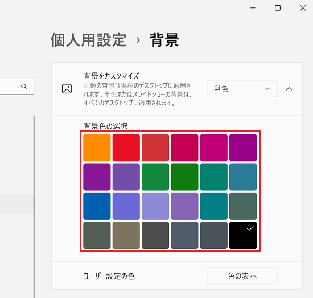Select the bright red color swatch
The width and height of the screenshot is (313, 298).
pos(126,148)
